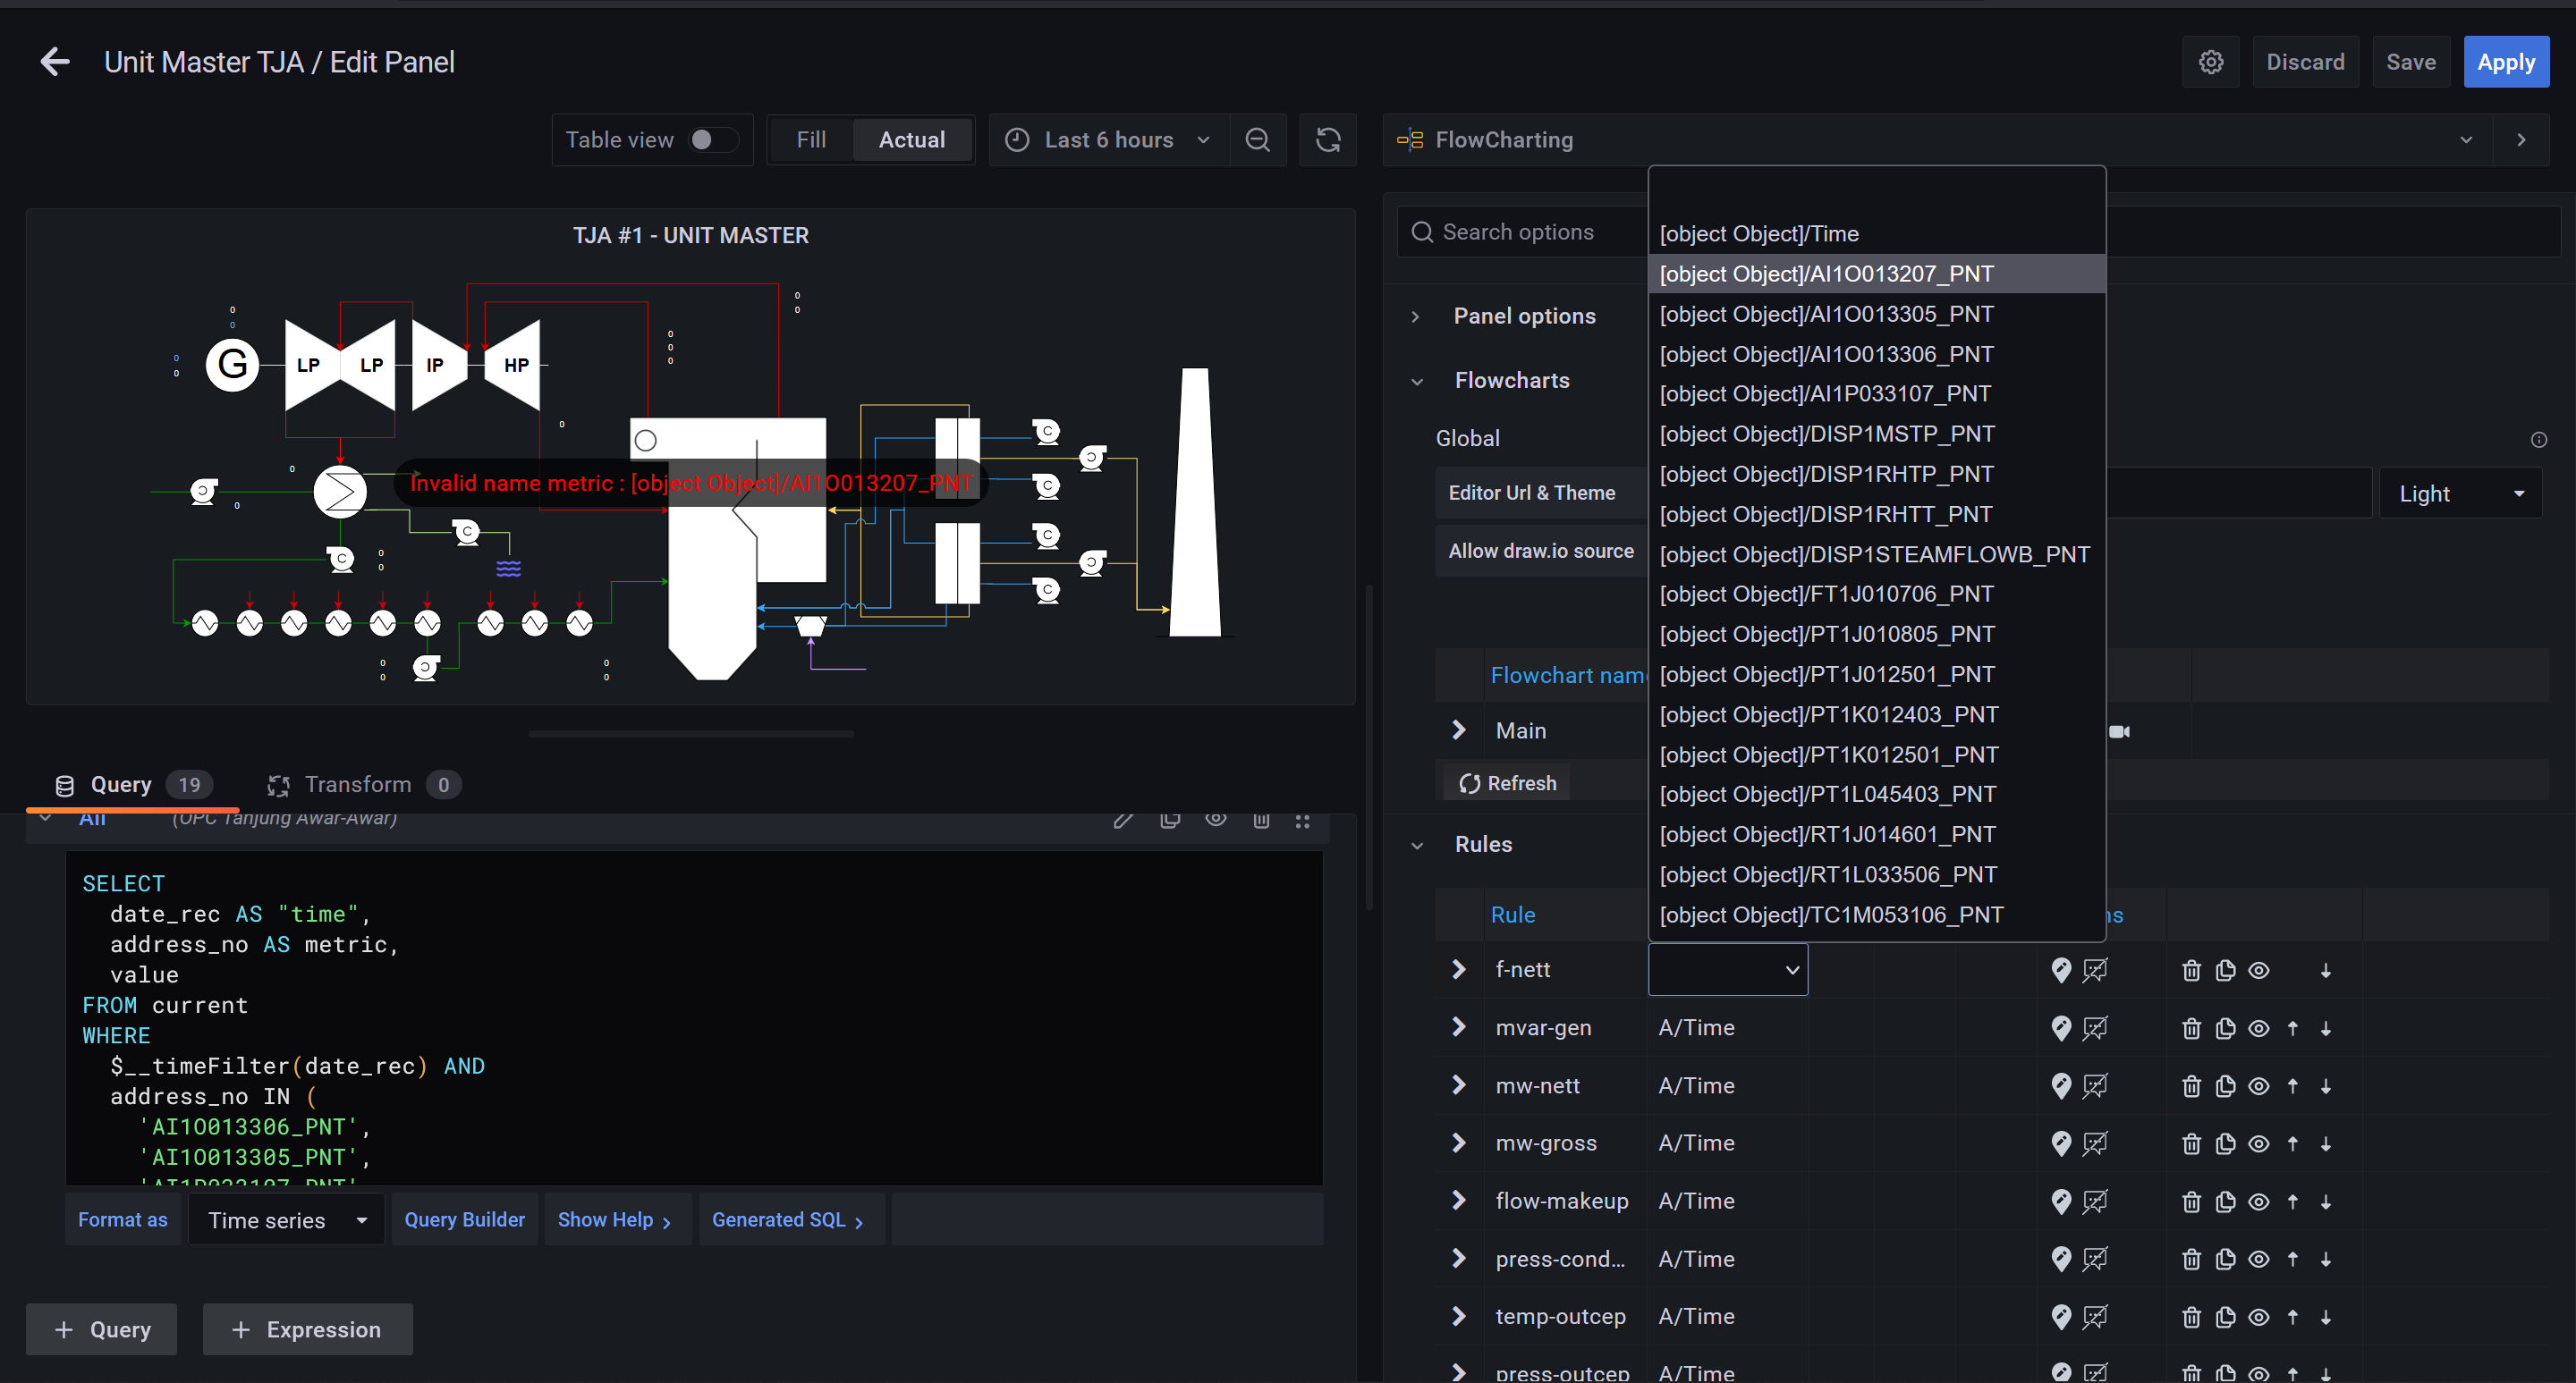The height and width of the screenshot is (1383, 2576).
Task: Hide the flow-makeup rule with the eye icon
Action: 2258,1202
